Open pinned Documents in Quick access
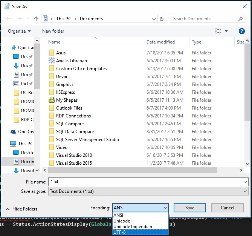The height and width of the screenshot is (236, 252). (x=23, y=74)
